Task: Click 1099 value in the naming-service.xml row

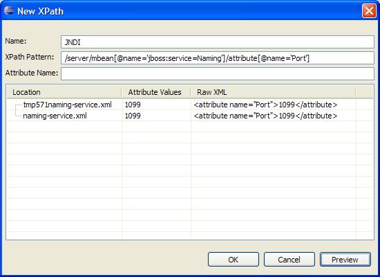Action: (133, 116)
